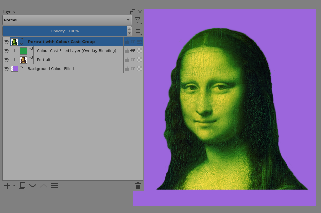Toggle lock on the Portrait layer
Image resolution: width=321 pixels, height=213 pixels.
click(126, 60)
